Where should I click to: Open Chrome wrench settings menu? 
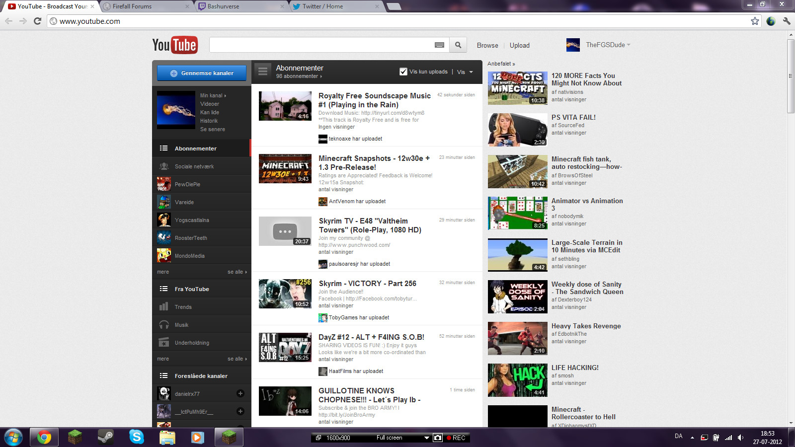click(x=786, y=21)
